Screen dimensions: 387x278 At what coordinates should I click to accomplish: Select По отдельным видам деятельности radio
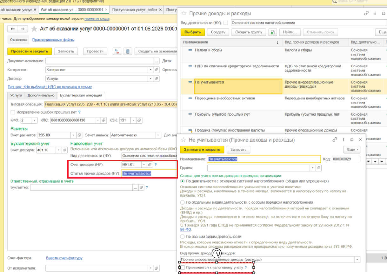[182, 202]
